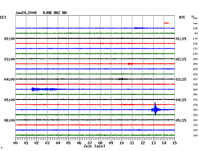Click the 05:00 CET time label
This screenshot has height=151, width=199.
click(x=9, y=100)
